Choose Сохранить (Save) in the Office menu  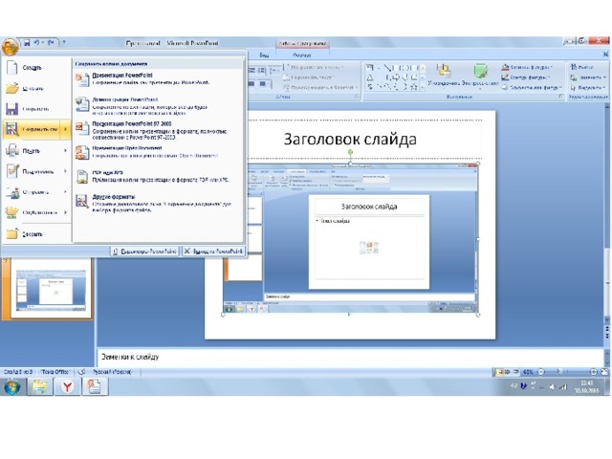(x=36, y=109)
